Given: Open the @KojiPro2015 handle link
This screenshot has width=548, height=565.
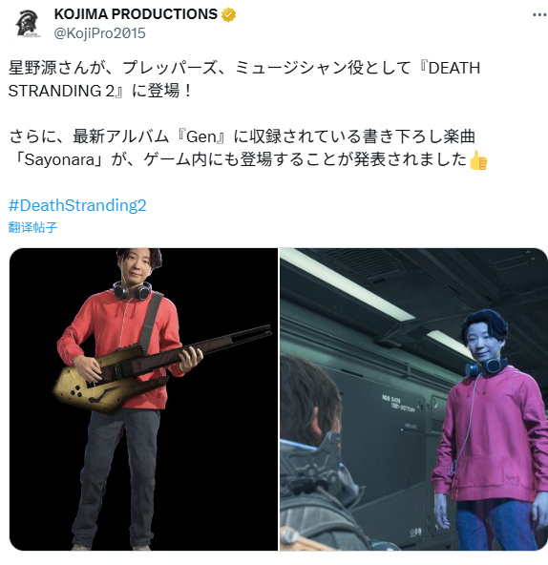Looking at the screenshot, I should point(99,33).
